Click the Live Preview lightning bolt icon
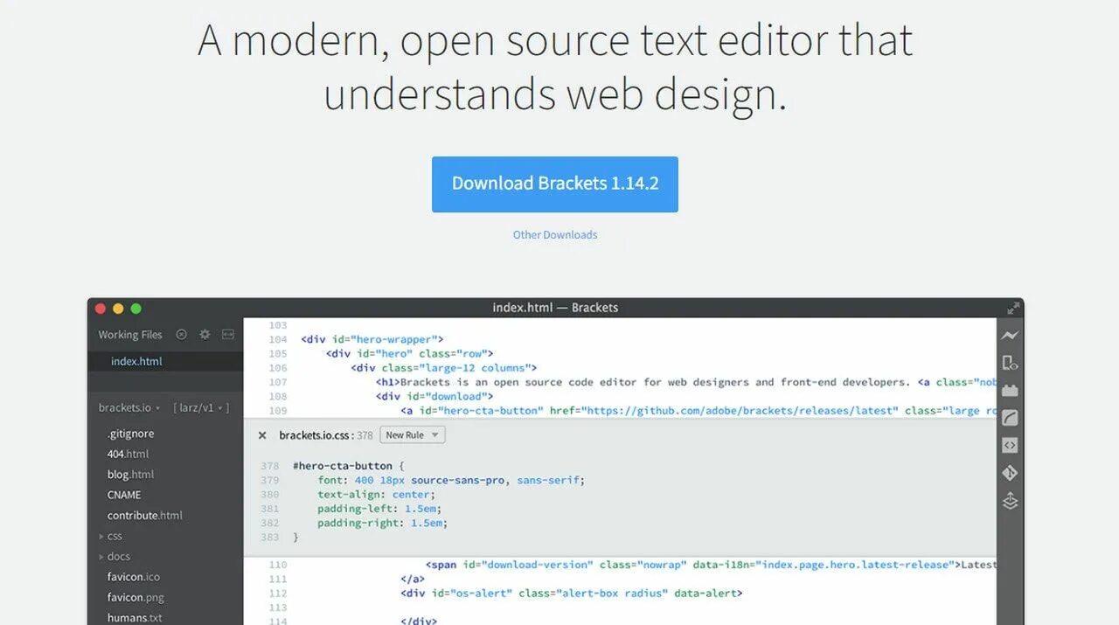The image size is (1119, 625). (x=1010, y=335)
